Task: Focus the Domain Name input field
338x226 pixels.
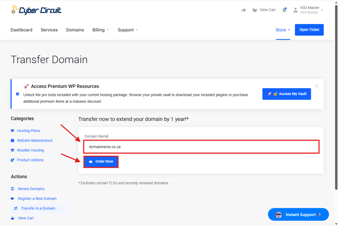Action: click(x=201, y=146)
